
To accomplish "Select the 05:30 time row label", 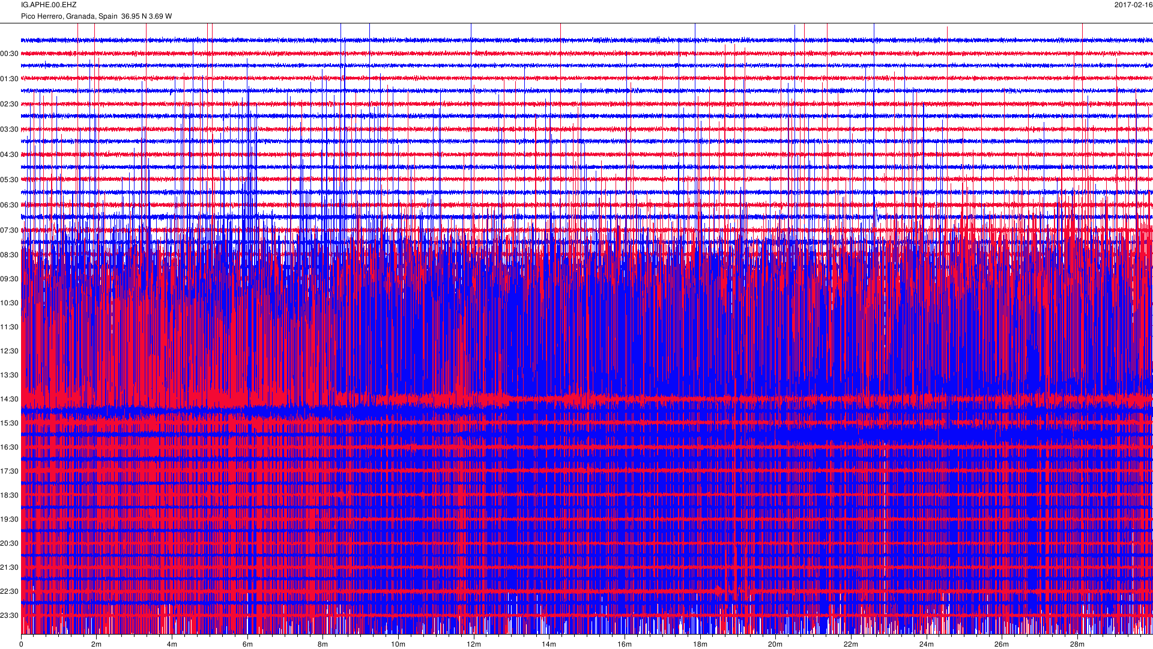I will pos(9,180).
